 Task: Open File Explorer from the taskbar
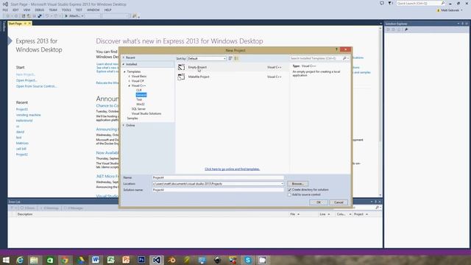[34, 260]
